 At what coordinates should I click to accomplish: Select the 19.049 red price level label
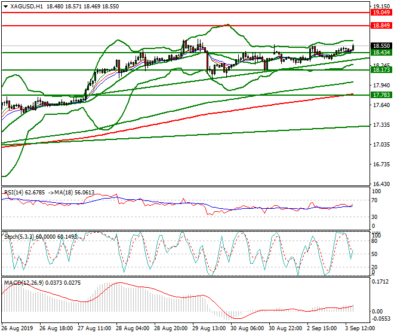tap(381, 13)
